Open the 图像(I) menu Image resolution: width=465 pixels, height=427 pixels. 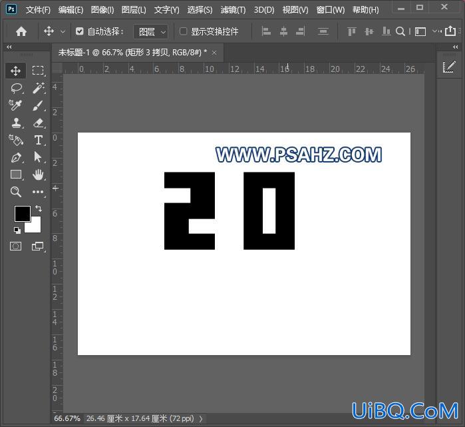pyautogui.click(x=102, y=10)
